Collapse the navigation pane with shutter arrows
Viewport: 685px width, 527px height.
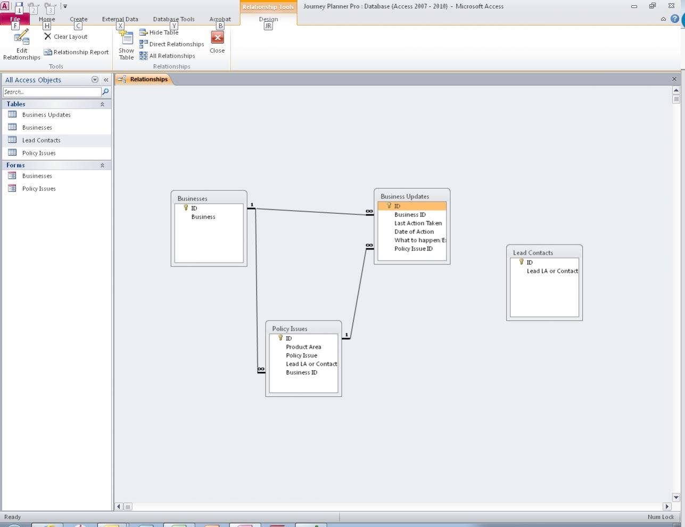(x=106, y=80)
